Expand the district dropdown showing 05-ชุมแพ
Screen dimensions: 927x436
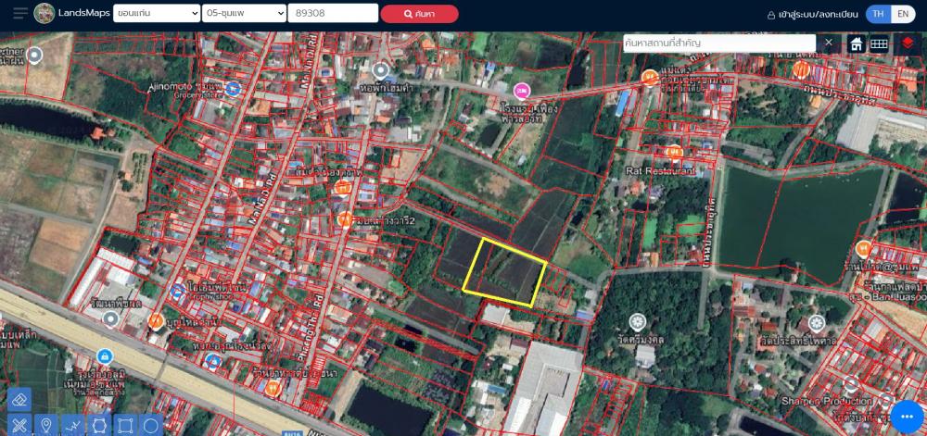coord(243,14)
